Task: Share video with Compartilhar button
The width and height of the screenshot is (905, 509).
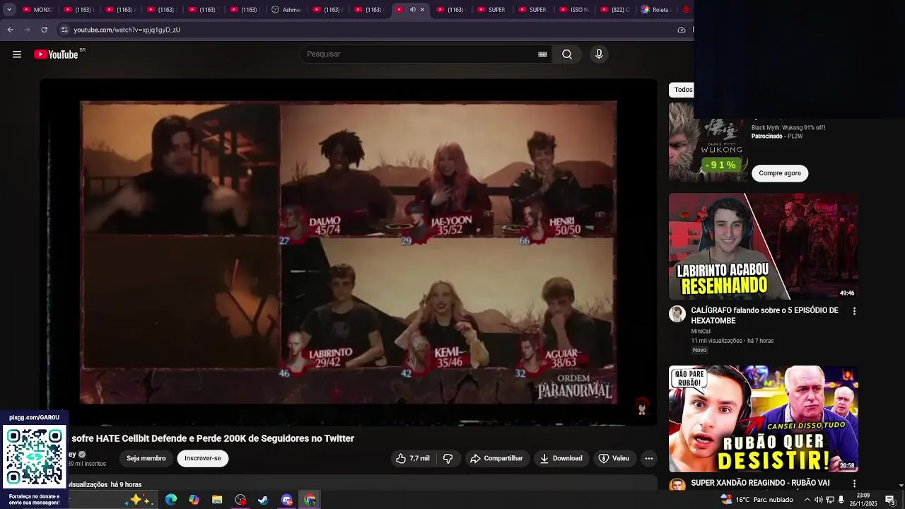Action: [x=496, y=458]
